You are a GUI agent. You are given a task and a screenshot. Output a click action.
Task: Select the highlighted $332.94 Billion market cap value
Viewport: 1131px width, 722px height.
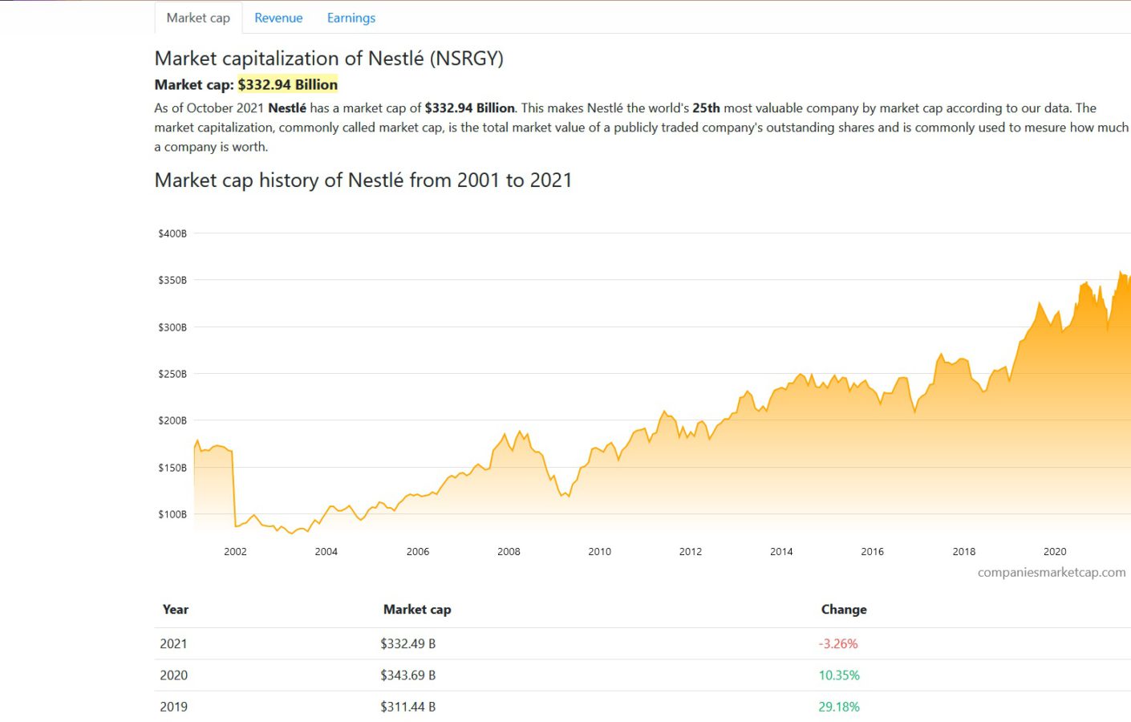[x=287, y=84]
